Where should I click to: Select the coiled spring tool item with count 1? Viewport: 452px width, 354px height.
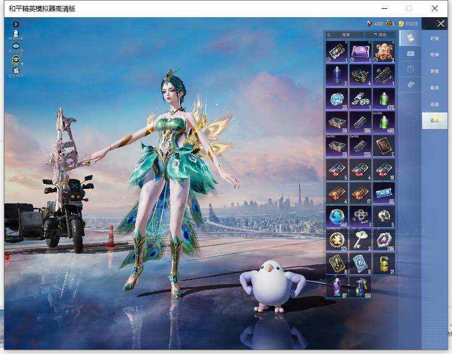[x=384, y=75]
